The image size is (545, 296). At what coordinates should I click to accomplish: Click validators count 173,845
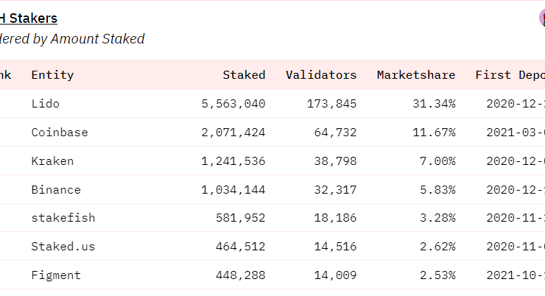click(331, 104)
